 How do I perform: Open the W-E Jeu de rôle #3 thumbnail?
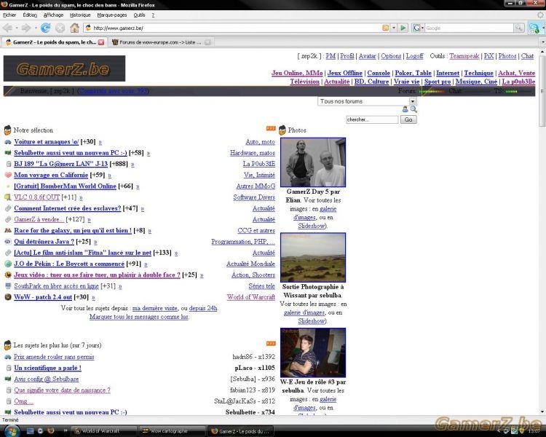313,353
